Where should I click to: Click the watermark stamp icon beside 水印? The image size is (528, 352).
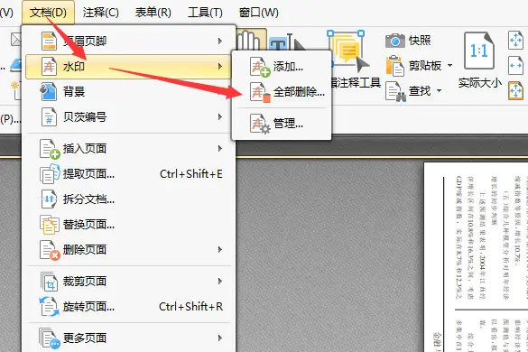49,67
